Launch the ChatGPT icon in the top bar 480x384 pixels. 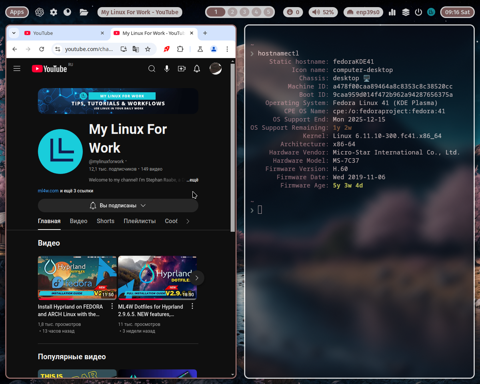tap(39, 12)
